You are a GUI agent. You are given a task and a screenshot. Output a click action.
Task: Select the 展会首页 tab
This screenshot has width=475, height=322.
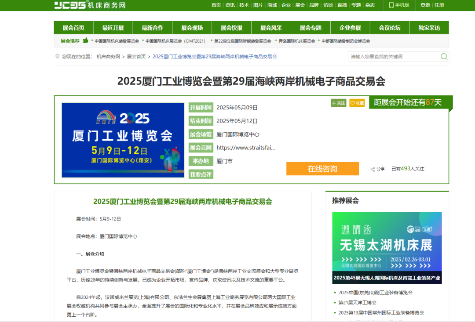[x=73, y=28]
